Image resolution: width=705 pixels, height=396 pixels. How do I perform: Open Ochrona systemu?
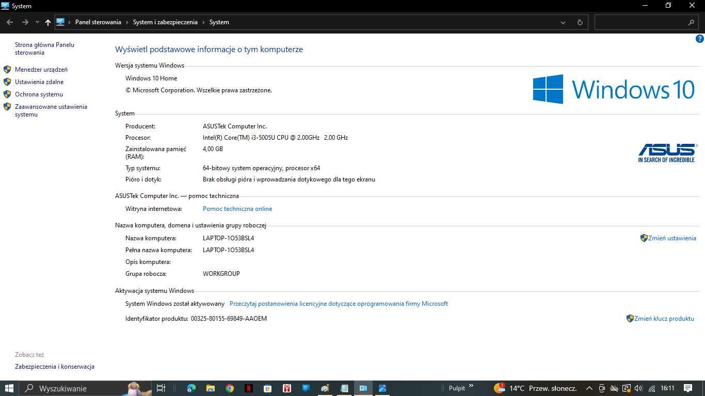tap(39, 94)
